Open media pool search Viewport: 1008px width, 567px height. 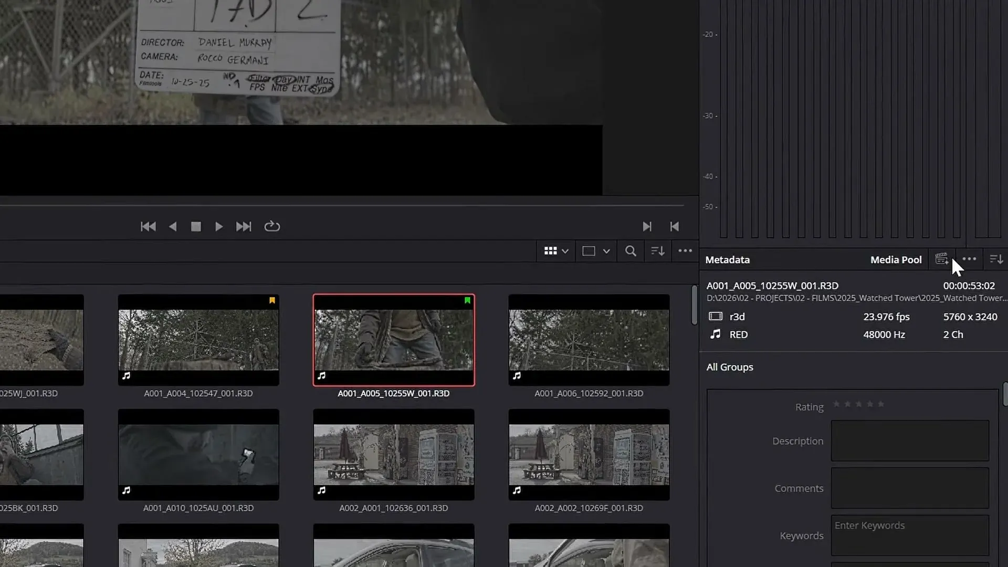tap(631, 251)
